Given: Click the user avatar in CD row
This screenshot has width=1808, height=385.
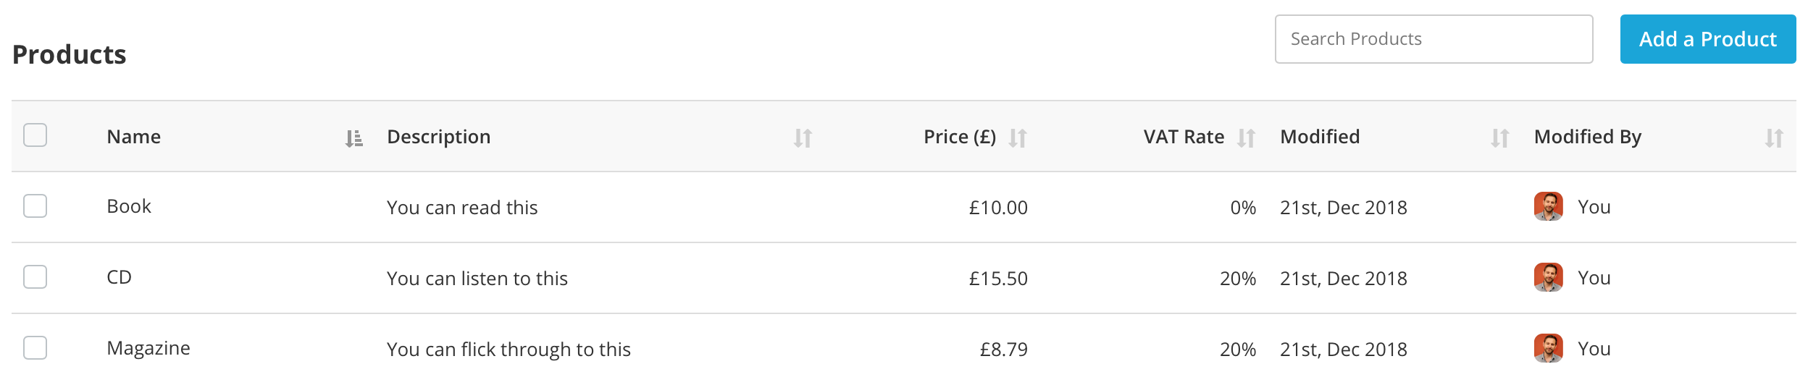Looking at the screenshot, I should [1548, 278].
